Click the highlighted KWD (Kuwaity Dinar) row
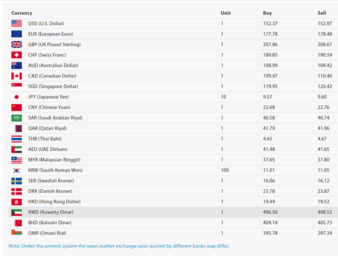This screenshot has width=338, height=256. click(173, 212)
